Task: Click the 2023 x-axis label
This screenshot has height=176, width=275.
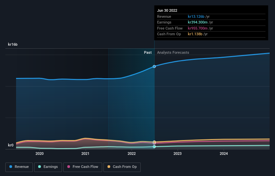Action: [178, 154]
